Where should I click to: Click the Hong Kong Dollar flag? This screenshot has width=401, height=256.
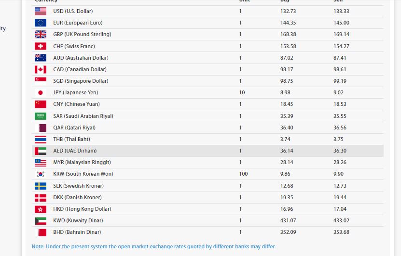click(41, 209)
